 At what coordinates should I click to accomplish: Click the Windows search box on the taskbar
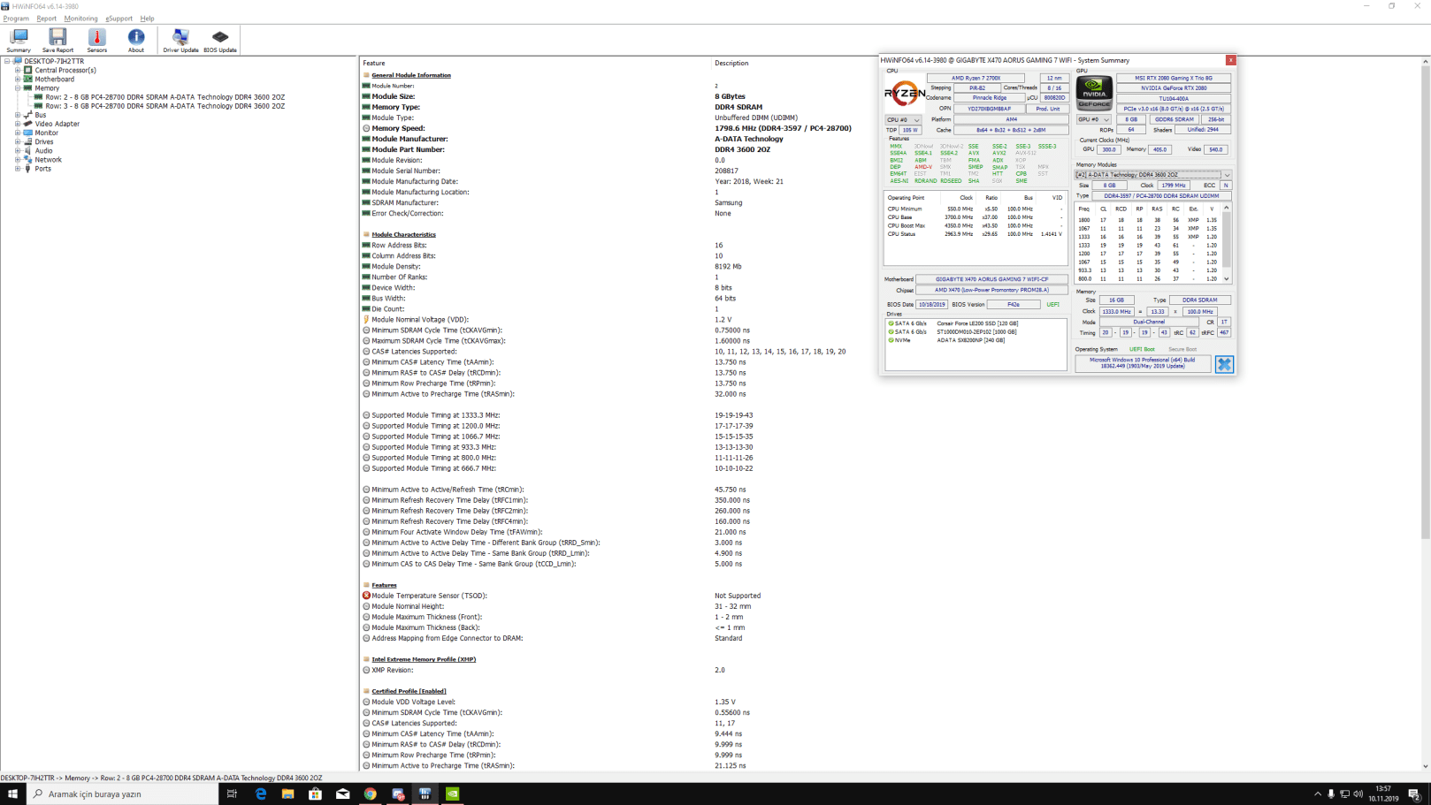123,794
